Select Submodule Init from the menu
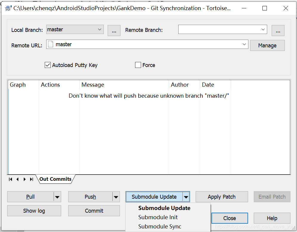 158,217
